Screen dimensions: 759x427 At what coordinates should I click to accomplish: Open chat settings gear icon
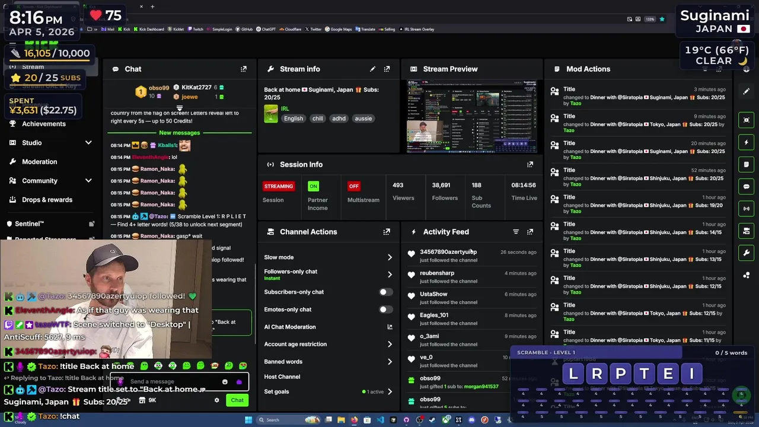point(216,400)
